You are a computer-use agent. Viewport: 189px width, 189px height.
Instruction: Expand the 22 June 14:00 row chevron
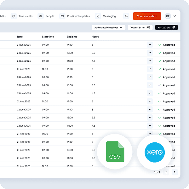tap(150, 126)
